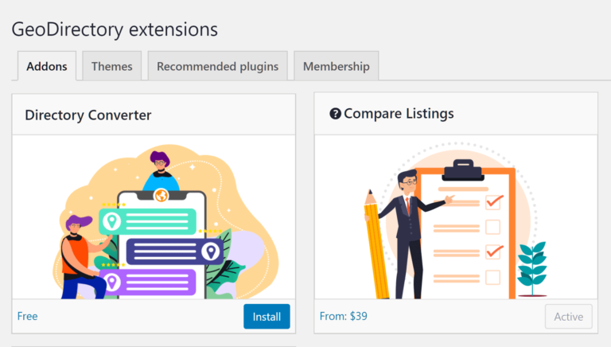Click the From: $39 price link
This screenshot has height=347, width=611.
(343, 316)
